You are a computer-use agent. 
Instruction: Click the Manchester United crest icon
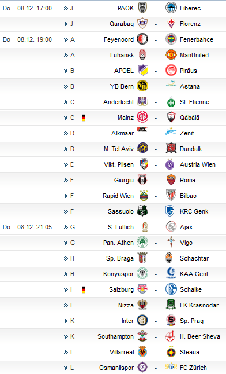coord(171,55)
